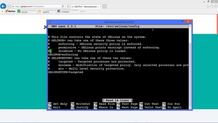
Task: Click the 'targeted - Targeted processes' line
Action: tap(92, 61)
